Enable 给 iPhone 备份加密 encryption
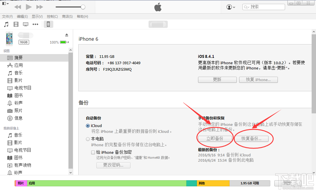Image resolution: width=316 pixels, height=191 pixels. point(93,152)
